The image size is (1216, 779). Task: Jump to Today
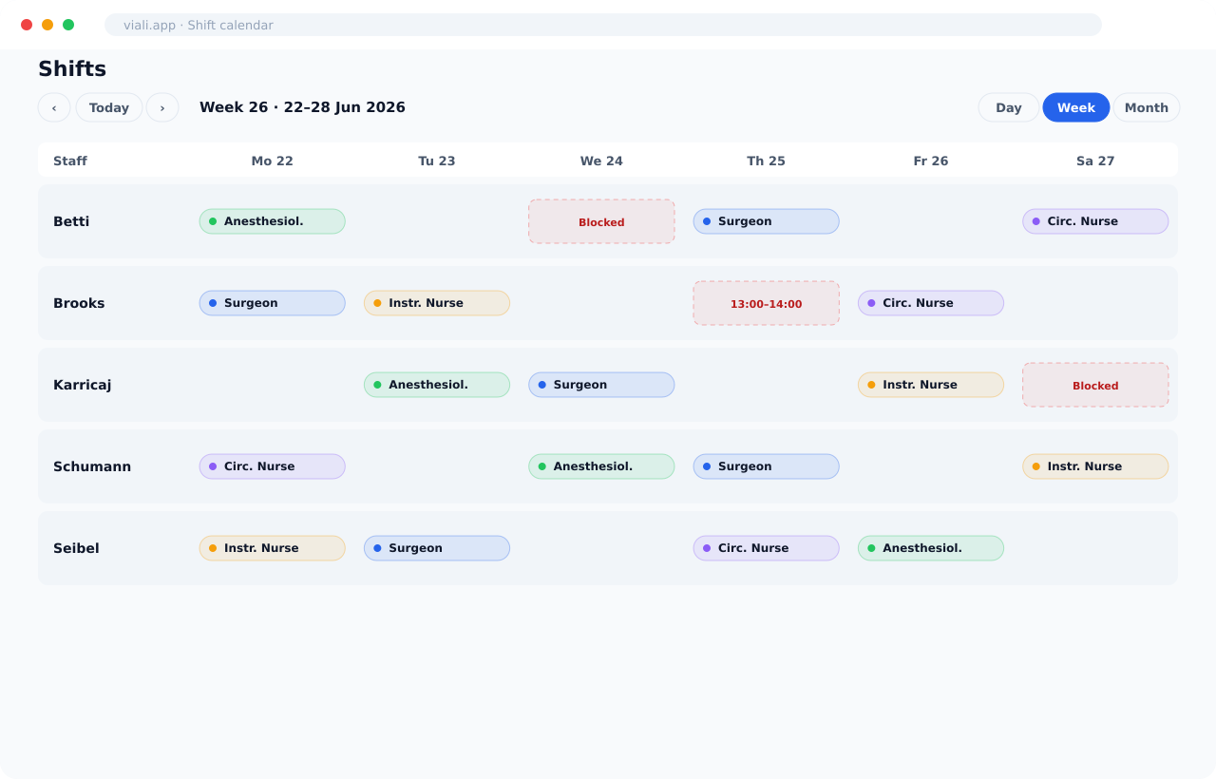coord(109,107)
